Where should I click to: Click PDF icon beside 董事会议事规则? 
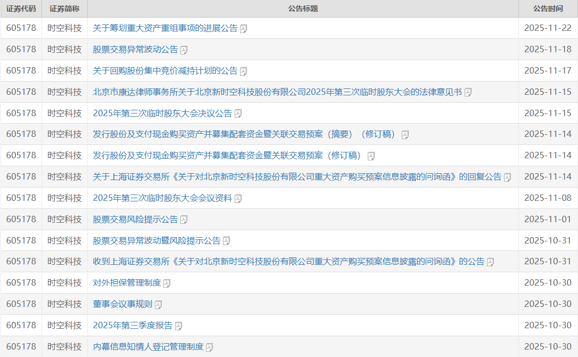[x=159, y=304]
